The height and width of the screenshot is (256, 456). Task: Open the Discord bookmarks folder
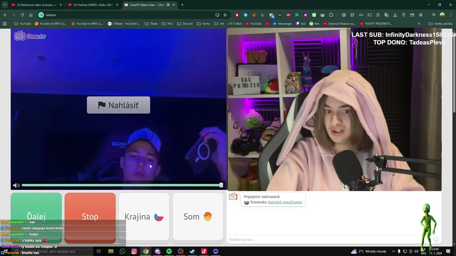pyautogui.click(x=185, y=24)
